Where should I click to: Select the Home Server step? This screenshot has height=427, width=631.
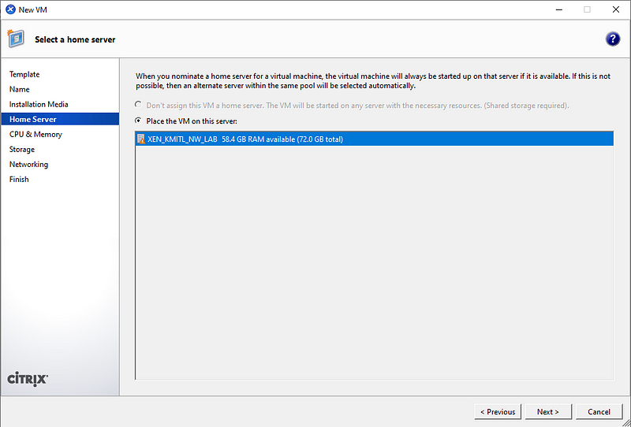tap(60, 119)
